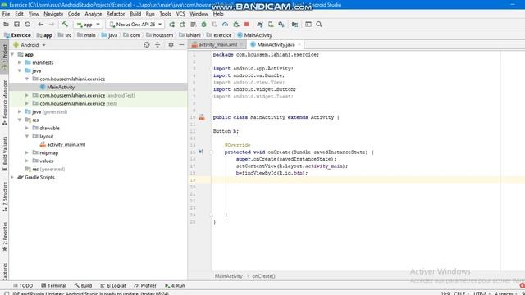525x295 pixels.
Task: Hide the Project panel with minus icon
Action: (181, 45)
